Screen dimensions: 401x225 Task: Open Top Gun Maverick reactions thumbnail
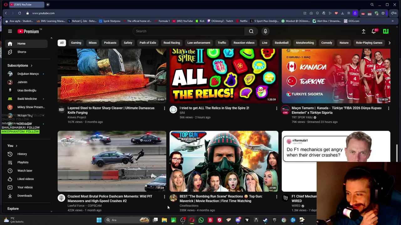click(224, 161)
